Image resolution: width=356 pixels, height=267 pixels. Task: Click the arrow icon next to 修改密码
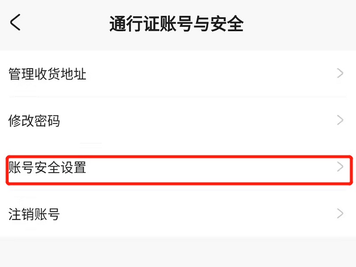point(340,120)
